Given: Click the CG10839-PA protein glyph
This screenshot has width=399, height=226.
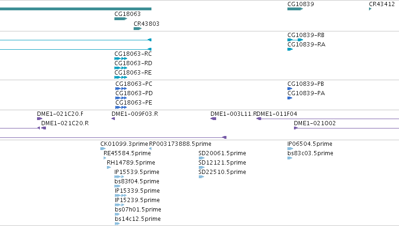Looking at the screenshot, I should pos(290,98).
